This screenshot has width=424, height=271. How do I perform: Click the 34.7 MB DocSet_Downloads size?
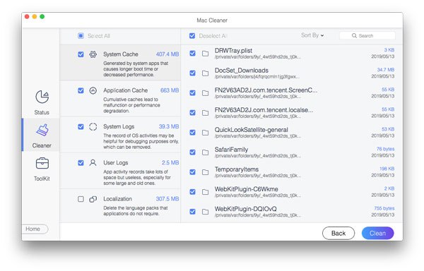click(x=386, y=70)
